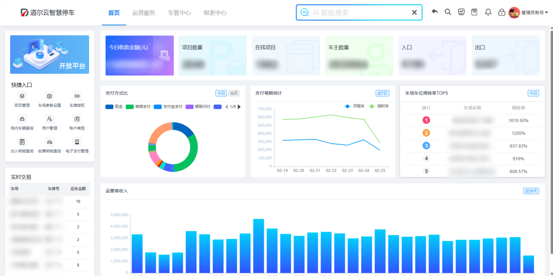The width and height of the screenshot is (553, 276).
Task: Open the 项目管理 shortcut icon
Action: [x=22, y=96]
